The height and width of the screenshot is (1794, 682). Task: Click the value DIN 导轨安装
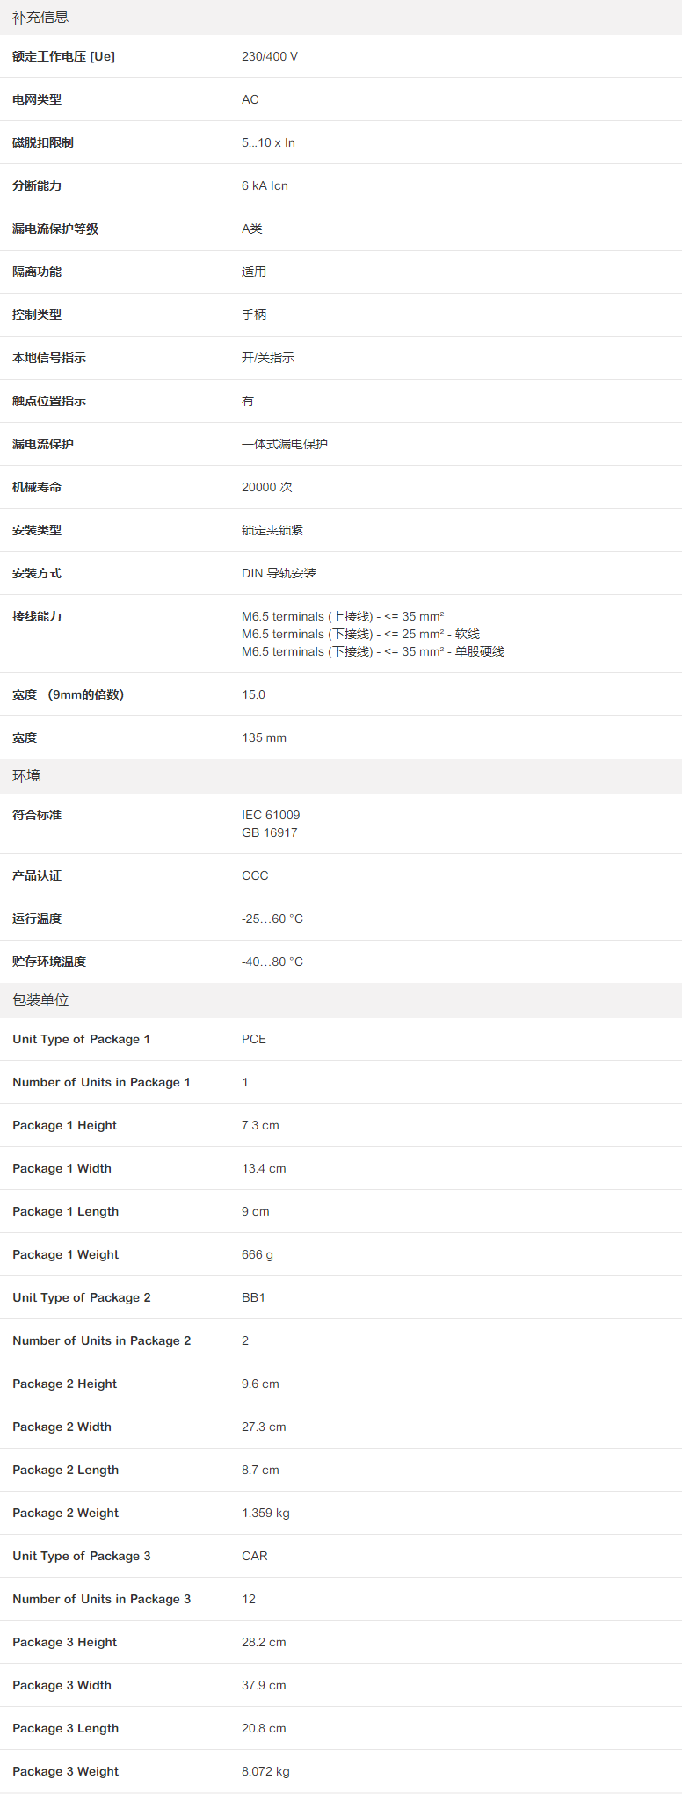coord(279,573)
